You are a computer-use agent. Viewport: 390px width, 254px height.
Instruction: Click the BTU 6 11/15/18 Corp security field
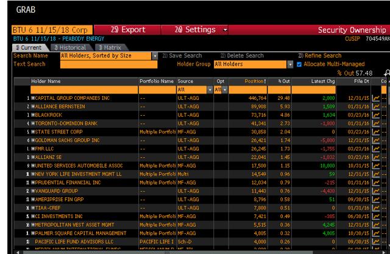(52, 30)
